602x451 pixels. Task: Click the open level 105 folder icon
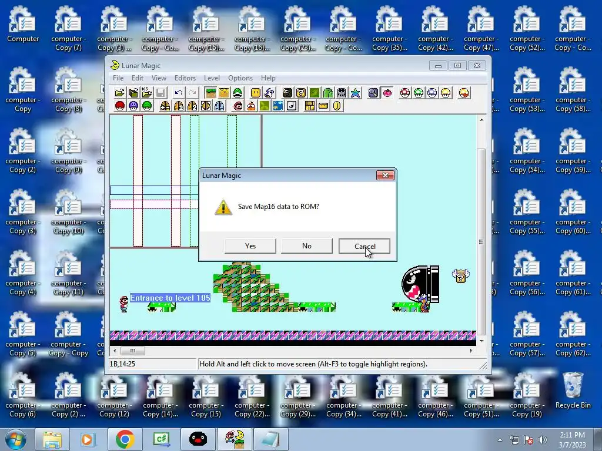tap(147, 93)
